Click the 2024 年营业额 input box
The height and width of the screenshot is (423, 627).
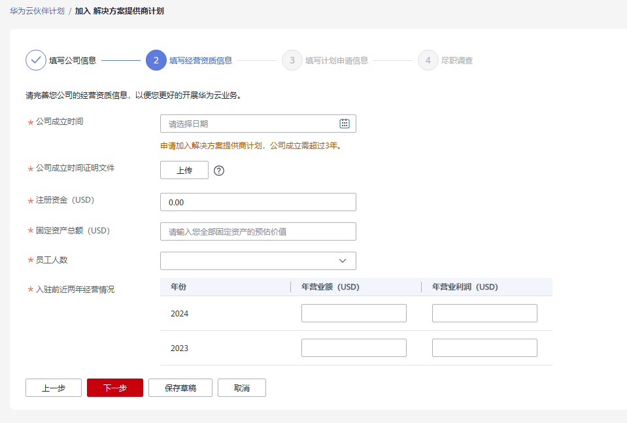[353, 313]
